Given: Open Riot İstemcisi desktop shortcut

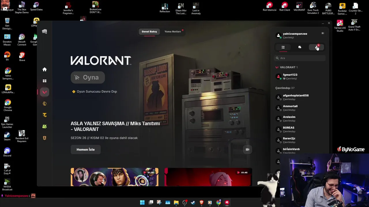Looking at the screenshot, I should [270, 7].
